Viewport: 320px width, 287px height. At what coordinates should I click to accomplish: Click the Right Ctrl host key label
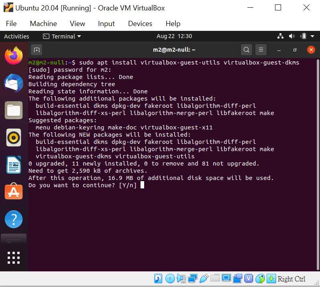(x=291, y=279)
